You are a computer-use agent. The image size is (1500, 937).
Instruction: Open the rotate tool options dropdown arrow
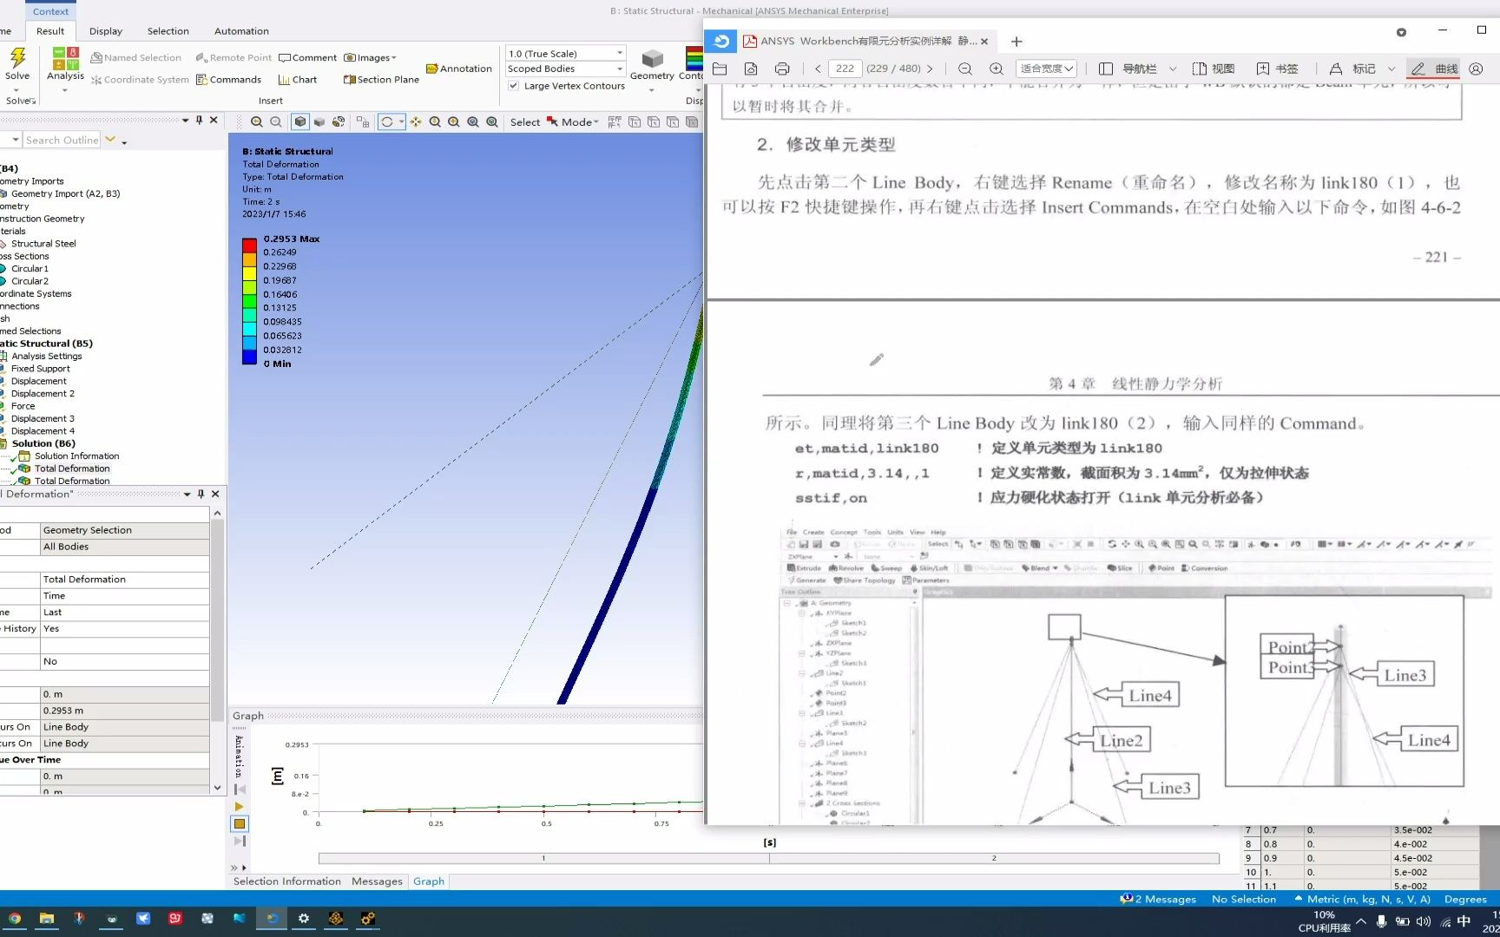point(401,122)
